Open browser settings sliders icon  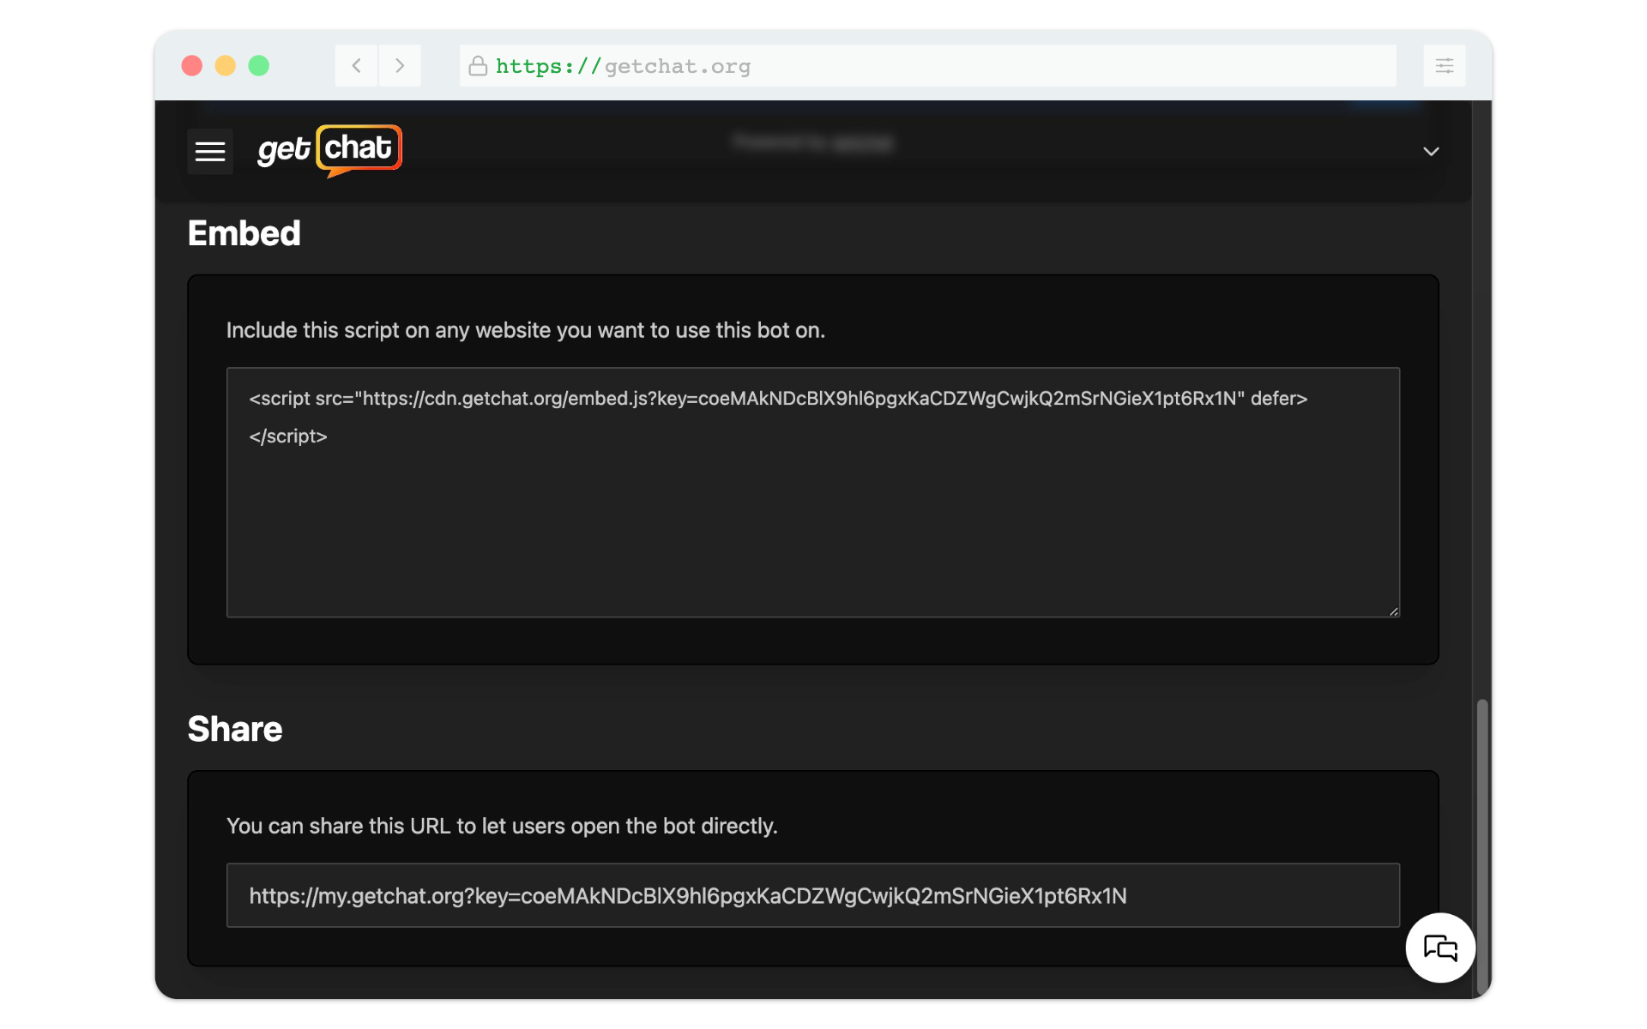tap(1445, 66)
